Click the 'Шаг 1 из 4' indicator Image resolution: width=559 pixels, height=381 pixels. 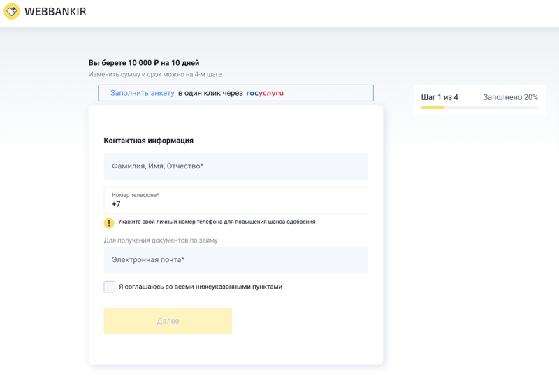[440, 97]
